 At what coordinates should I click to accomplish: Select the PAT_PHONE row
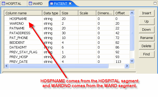click(67, 38)
